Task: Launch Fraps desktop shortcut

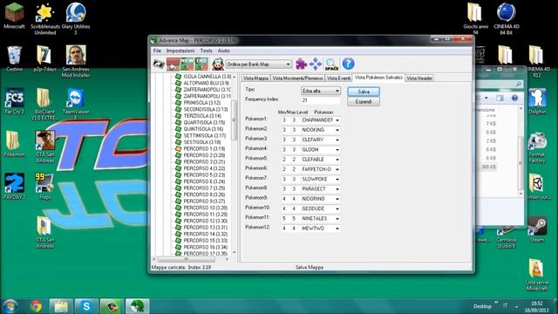Action: click(x=45, y=186)
